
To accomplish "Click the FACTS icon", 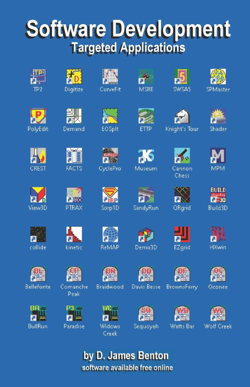I will [x=74, y=155].
